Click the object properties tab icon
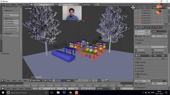Viewport: 170px width, 95px height. click(151, 27)
